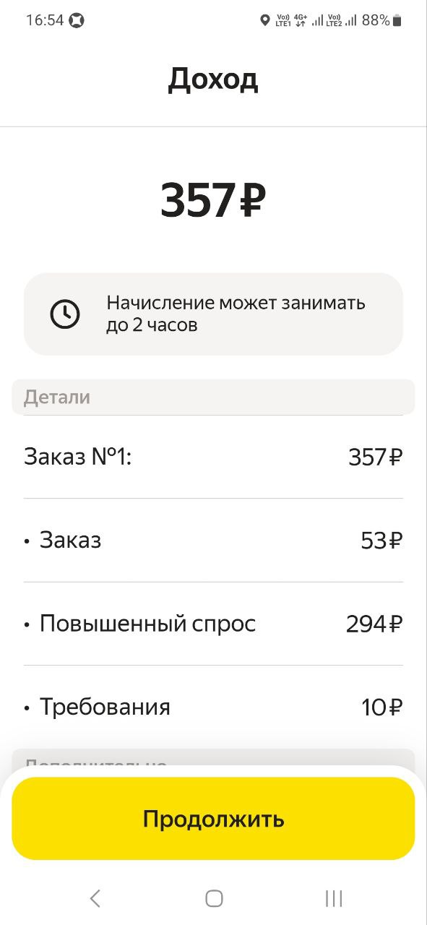Screen dimensions: 427x925
Task: Tap the clock icon in notice banner
Action: coord(65,314)
